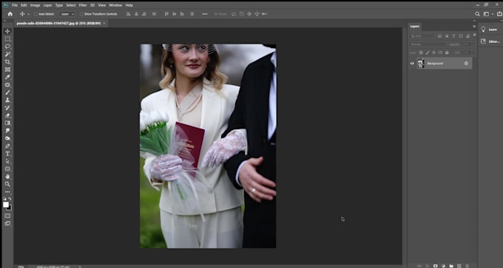Click the swap foreground/background colors arrow

10,199
